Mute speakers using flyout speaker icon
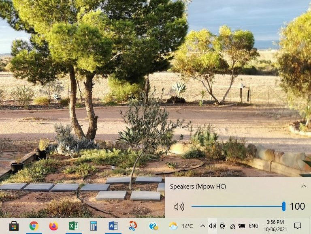 179,206
